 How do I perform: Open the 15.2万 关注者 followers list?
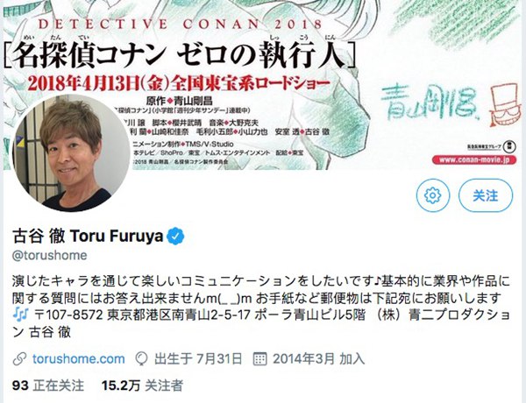click(143, 385)
